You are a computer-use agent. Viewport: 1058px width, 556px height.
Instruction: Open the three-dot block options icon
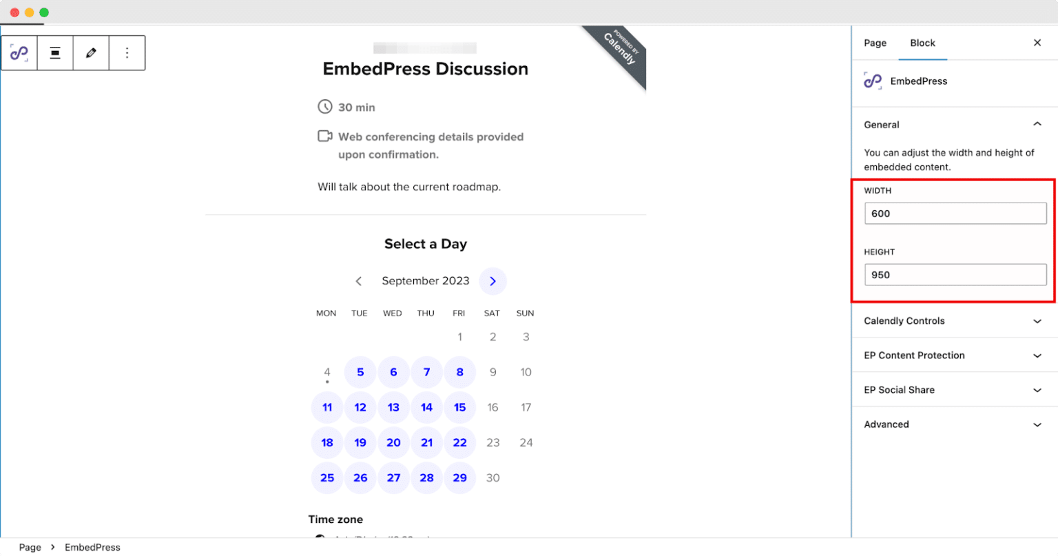pos(128,52)
